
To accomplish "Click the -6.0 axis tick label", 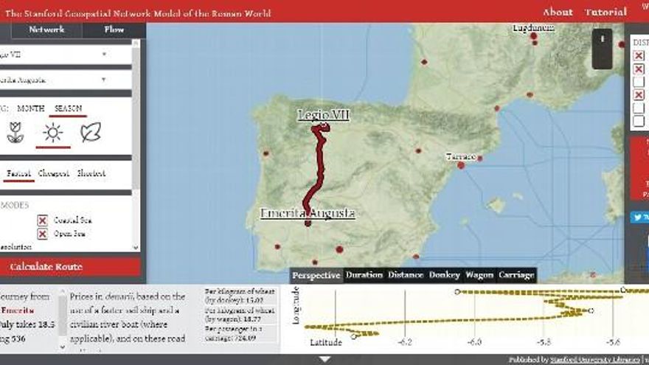I will tap(474, 342).
